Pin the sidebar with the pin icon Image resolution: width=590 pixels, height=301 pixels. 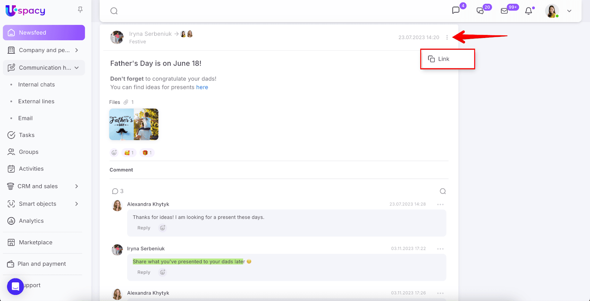pos(80,10)
